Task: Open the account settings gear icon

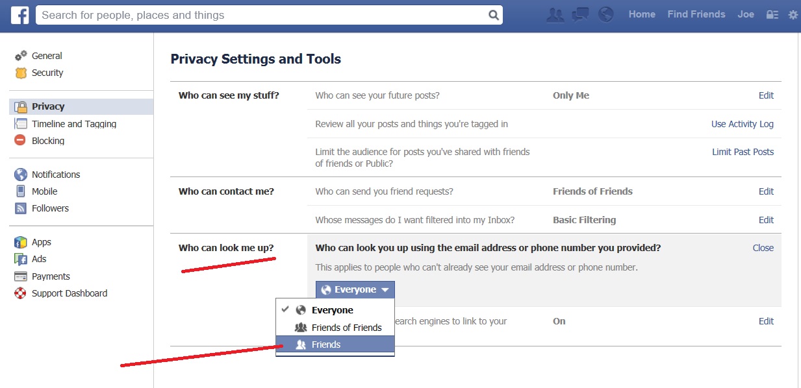Action: [x=793, y=15]
